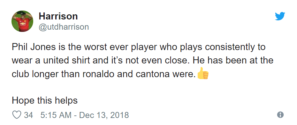The image size is (297, 125).
Task: Click the Dec 13, 2018 date
Action: tap(104, 115)
